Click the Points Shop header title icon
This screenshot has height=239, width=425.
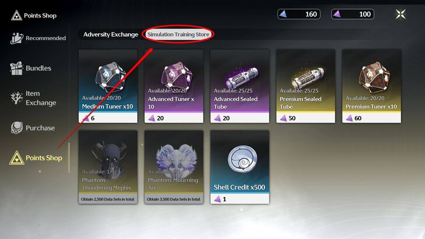point(16,15)
